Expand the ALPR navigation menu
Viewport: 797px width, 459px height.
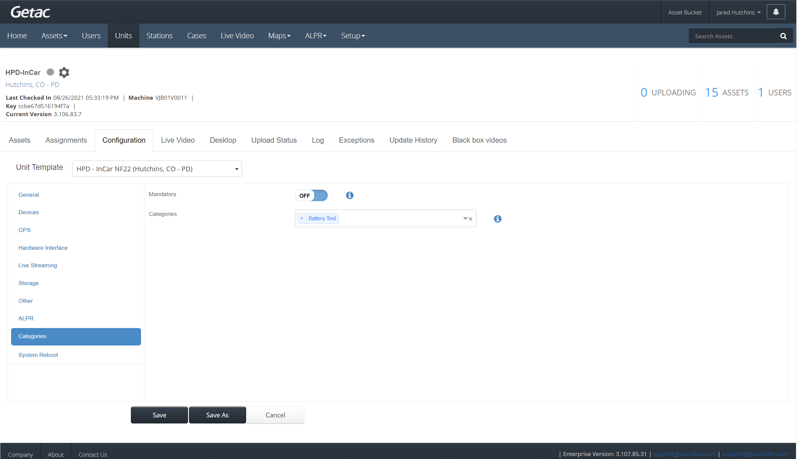316,36
